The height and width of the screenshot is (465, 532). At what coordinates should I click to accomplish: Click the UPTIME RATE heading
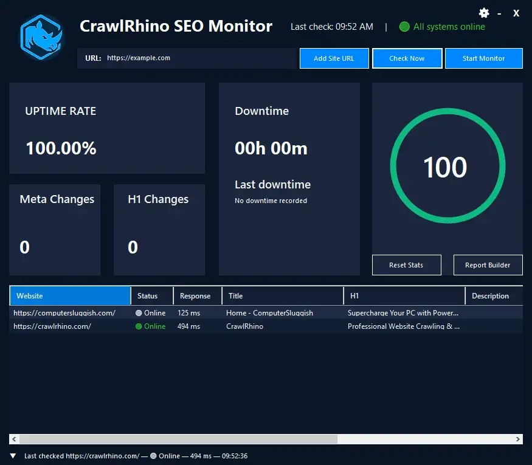61,111
